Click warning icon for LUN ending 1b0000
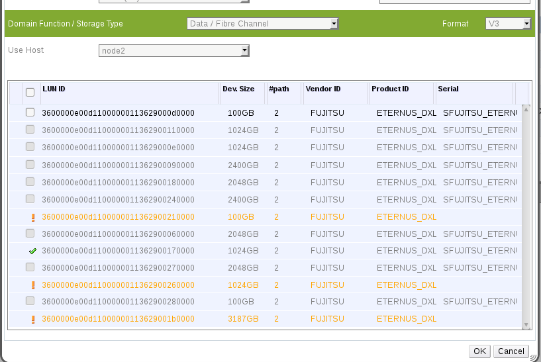The image size is (541, 362). point(33,319)
